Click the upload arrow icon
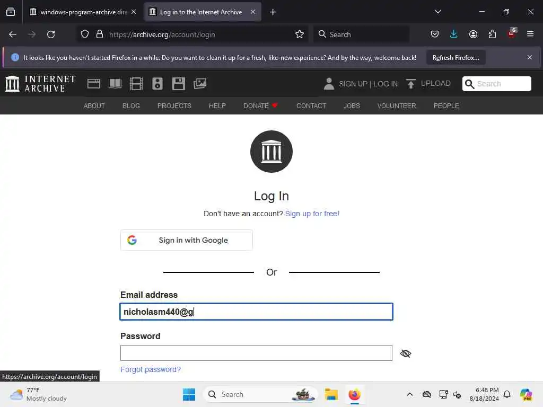Screen dimensions: 543x407 point(411,84)
